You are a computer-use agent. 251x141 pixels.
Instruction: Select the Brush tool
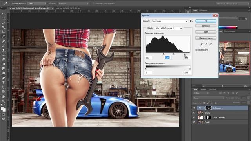(x=3, y=46)
